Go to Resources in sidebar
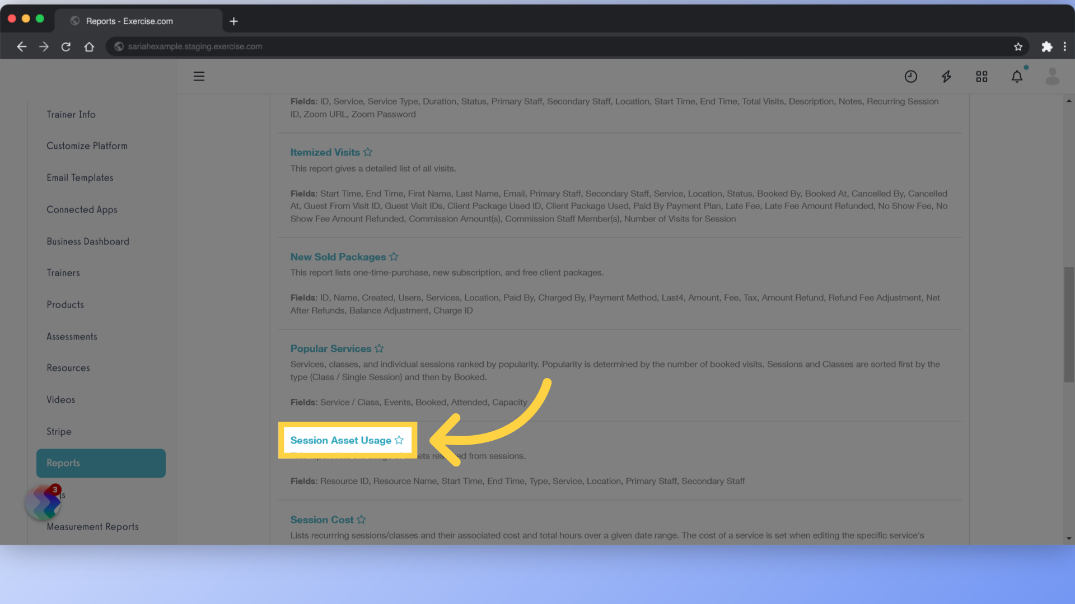This screenshot has height=604, width=1075. click(68, 367)
